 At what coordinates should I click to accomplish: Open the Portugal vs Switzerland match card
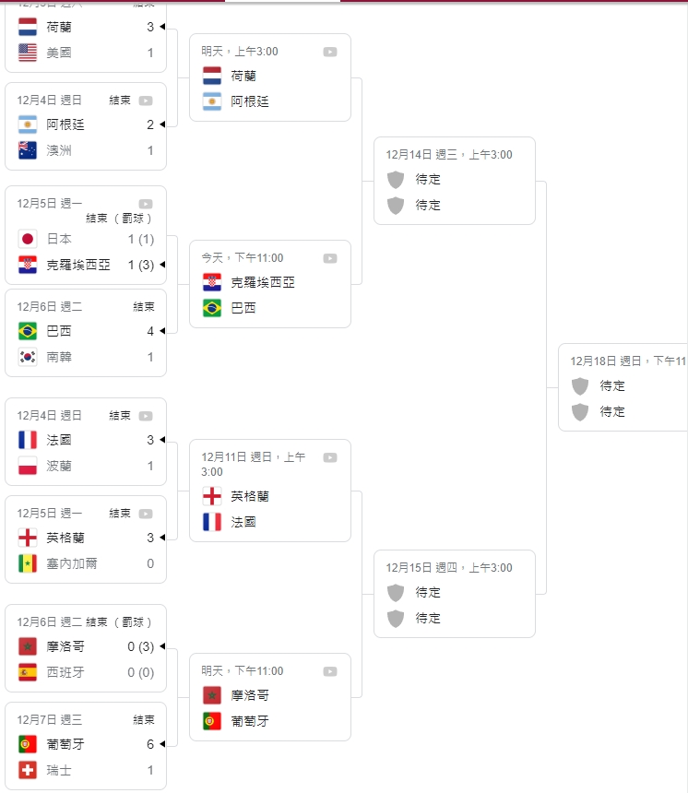[x=86, y=746]
